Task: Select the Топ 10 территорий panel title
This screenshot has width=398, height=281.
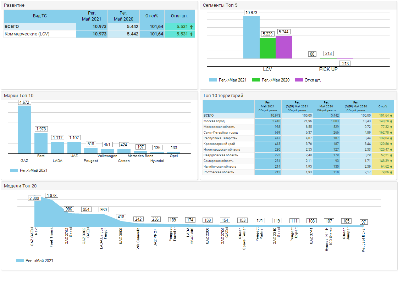Action: pos(223,96)
